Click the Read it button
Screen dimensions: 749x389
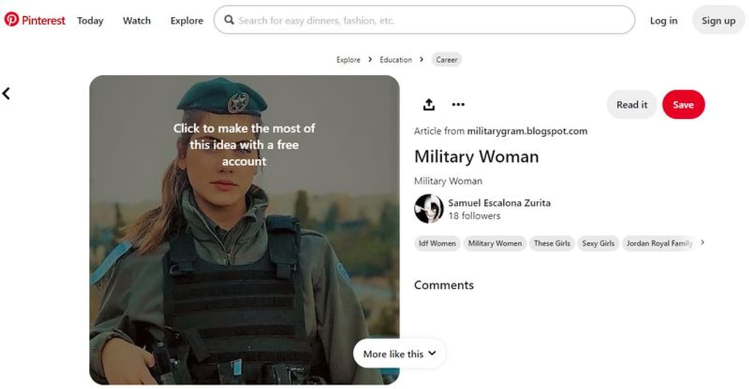[x=631, y=105]
